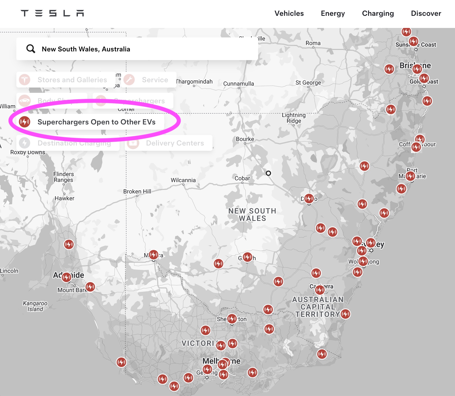This screenshot has width=455, height=396.
Task: Toggle Stores and Galleries filter
Action: click(x=66, y=80)
